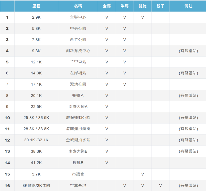Click the 里程 column header
This screenshot has height=191, width=206.
[x=36, y=6]
